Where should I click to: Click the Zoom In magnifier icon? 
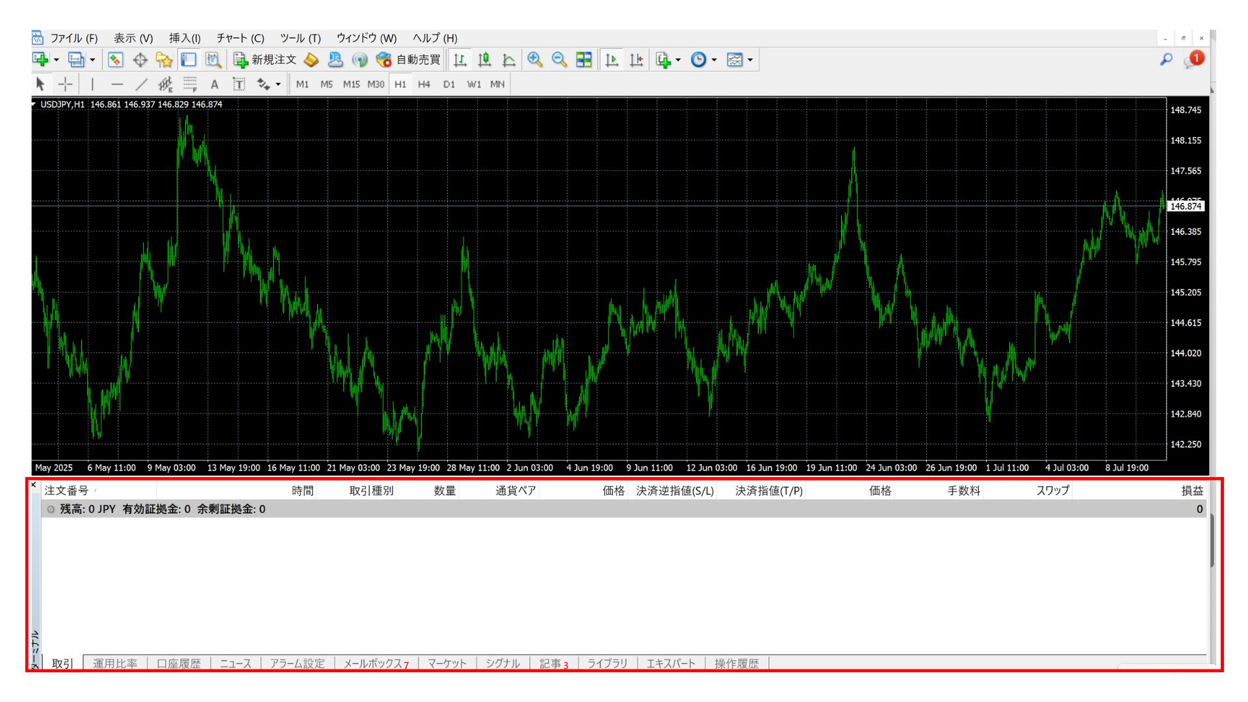534,60
